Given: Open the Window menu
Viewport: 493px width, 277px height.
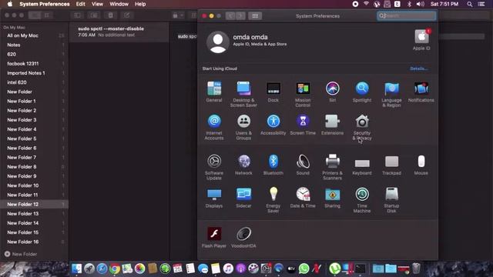Looking at the screenshot, I should [x=119, y=4].
